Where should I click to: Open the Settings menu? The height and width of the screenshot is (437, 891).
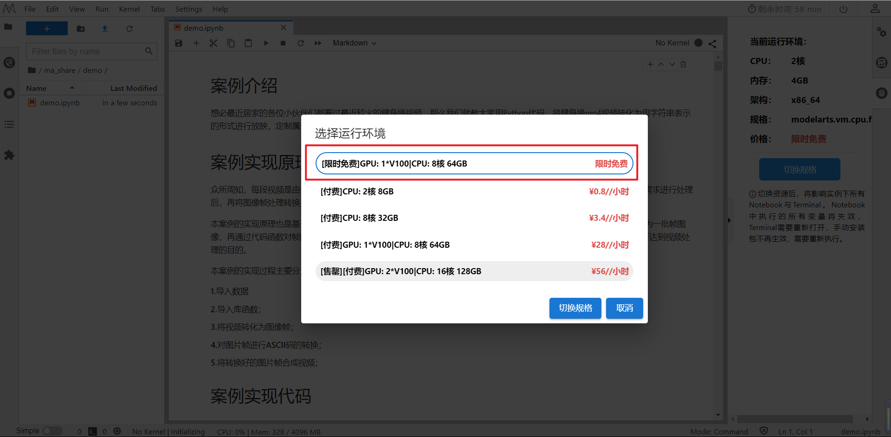point(188,9)
